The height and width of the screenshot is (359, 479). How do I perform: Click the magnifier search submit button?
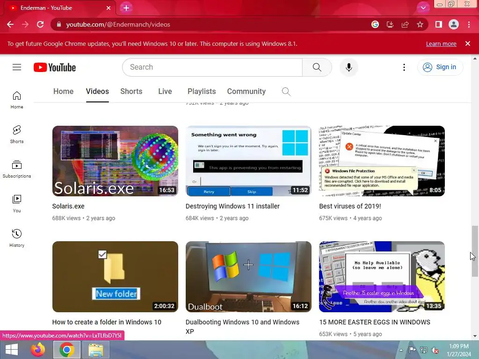(x=317, y=67)
